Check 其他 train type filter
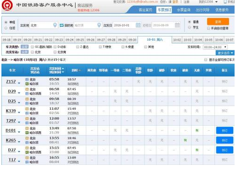Viewport: 235px width, 171px height. (x=145, y=47)
